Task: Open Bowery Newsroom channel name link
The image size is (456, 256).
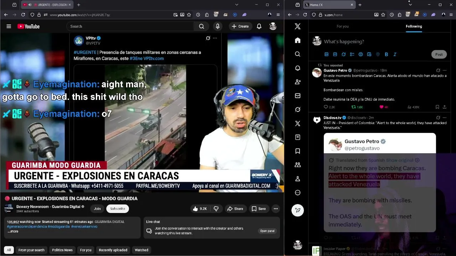Action: click(x=48, y=207)
